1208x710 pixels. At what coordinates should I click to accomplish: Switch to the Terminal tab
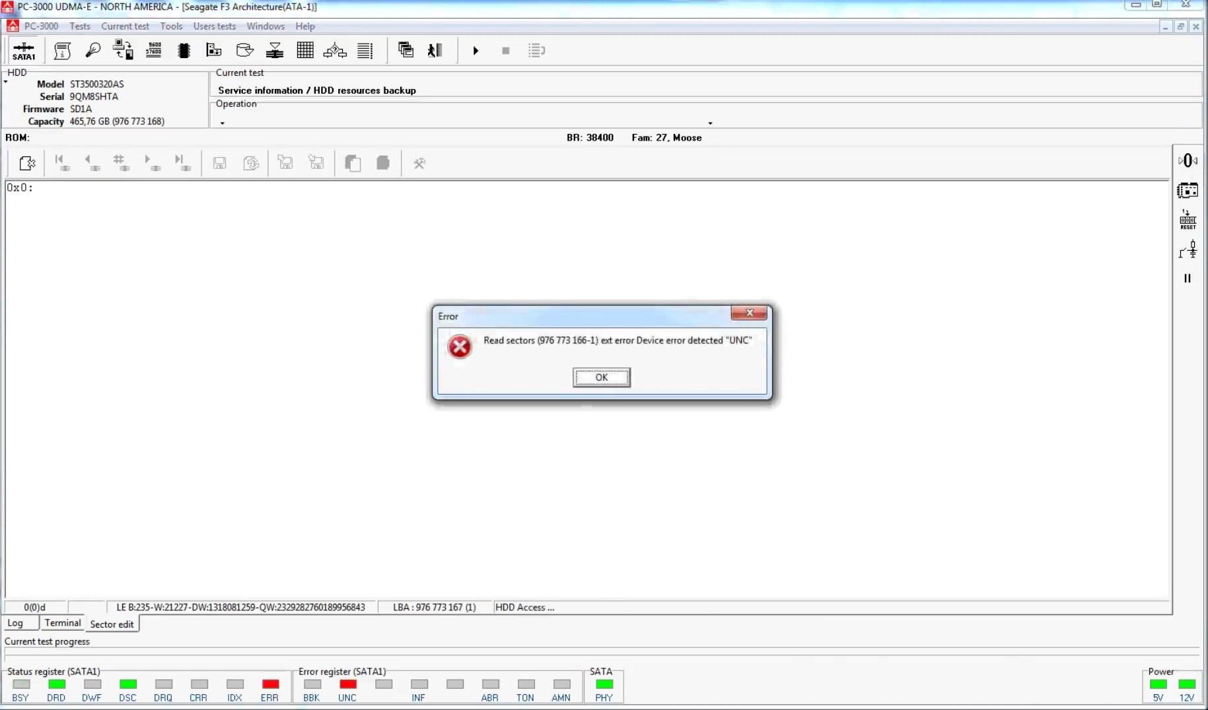click(x=63, y=623)
